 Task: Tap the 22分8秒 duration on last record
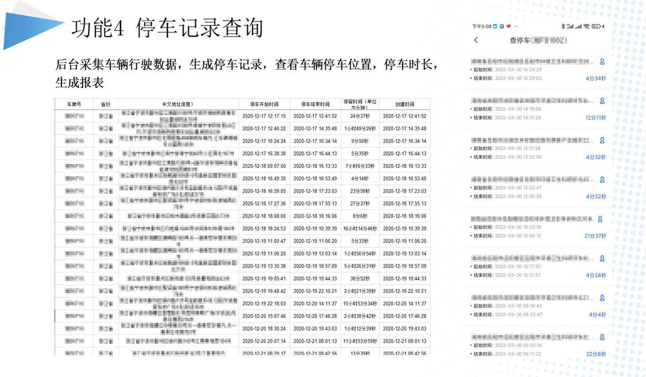point(595,354)
